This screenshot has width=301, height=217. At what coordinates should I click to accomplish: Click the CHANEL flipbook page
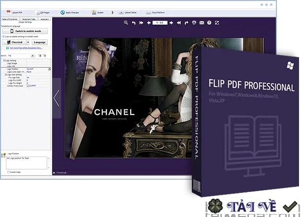(x=128, y=98)
